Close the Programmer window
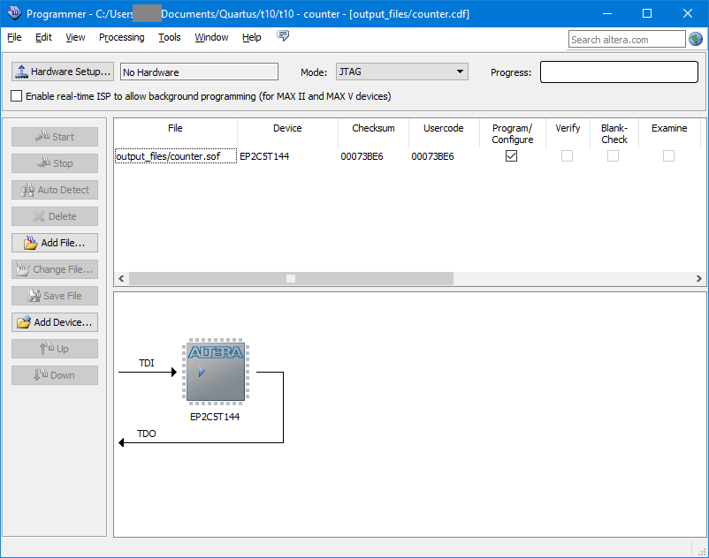 pos(688,13)
